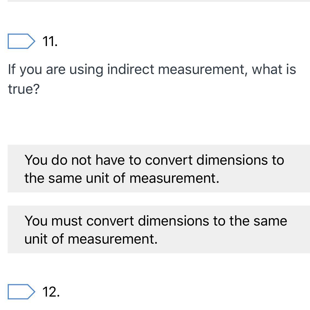The height and width of the screenshot is (310, 310).
Task: Click 'You must convert dimensions' text line
Action: [156, 221]
